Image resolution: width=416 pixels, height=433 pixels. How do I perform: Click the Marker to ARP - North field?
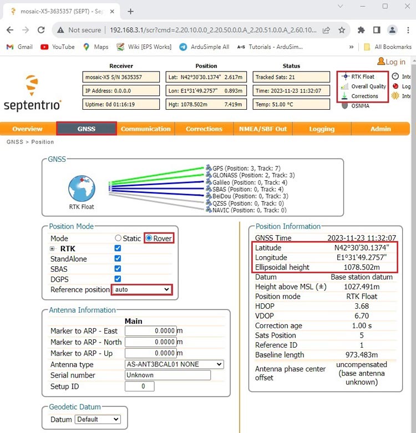coord(150,342)
